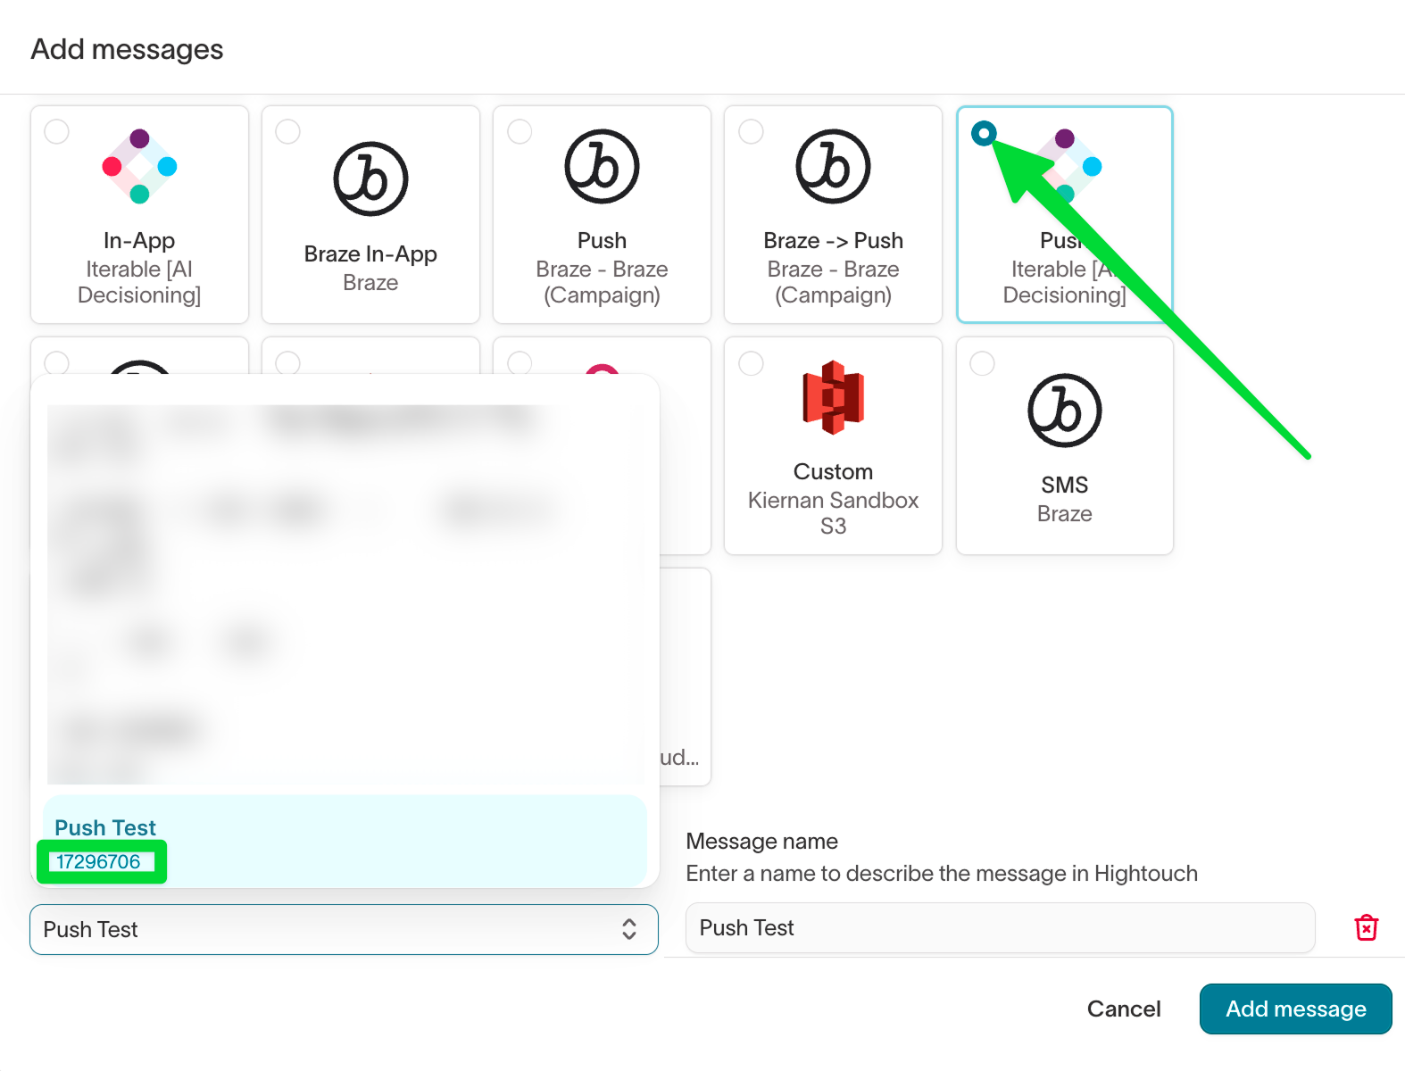1405x1071 pixels.
Task: Click the Braze logo on SMS card
Action: pyautogui.click(x=1064, y=411)
